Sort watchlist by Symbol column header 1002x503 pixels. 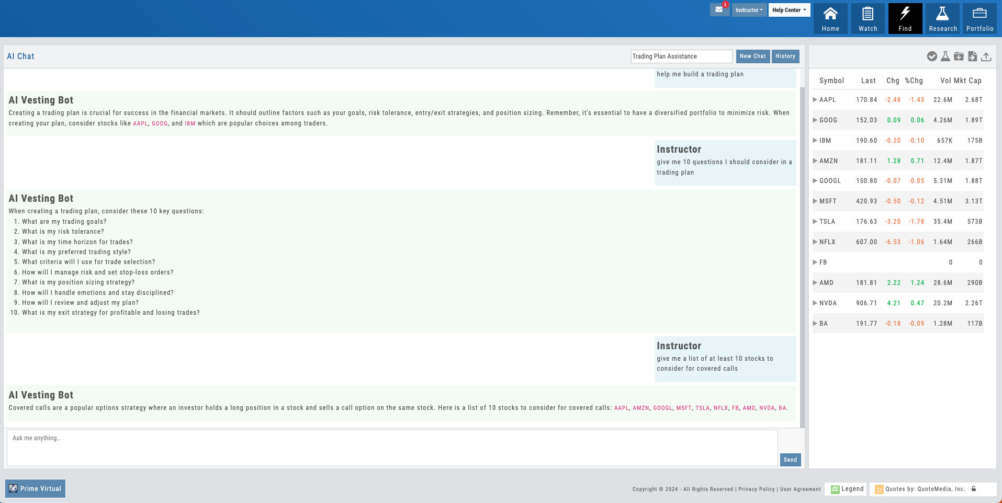click(831, 81)
